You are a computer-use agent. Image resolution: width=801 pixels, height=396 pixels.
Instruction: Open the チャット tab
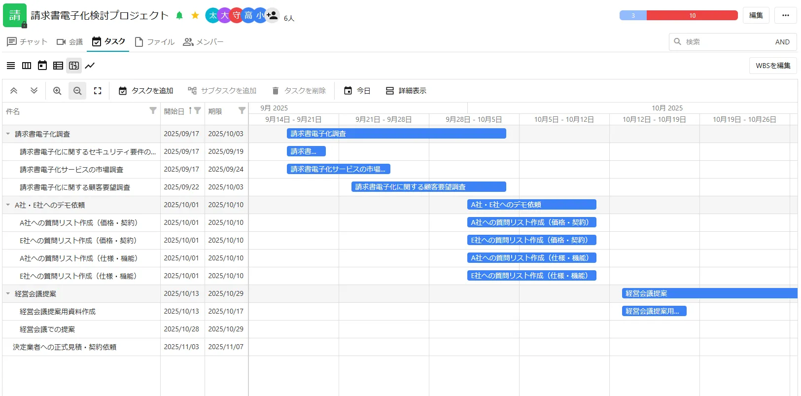point(27,42)
